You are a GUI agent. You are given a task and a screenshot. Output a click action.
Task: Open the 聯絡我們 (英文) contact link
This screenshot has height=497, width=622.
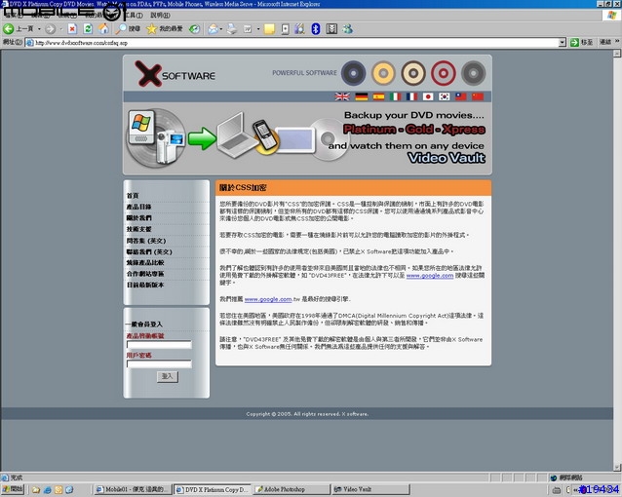tap(149, 251)
